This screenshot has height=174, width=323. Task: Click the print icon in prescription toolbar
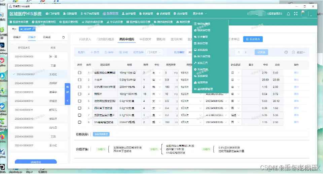[x=286, y=52]
